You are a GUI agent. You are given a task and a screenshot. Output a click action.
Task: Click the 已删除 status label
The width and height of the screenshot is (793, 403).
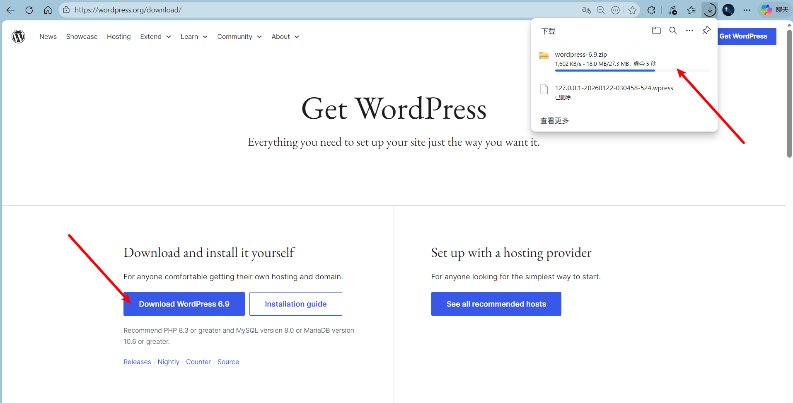pyautogui.click(x=563, y=97)
